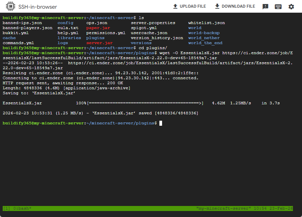Click server.properties in the file listing
302x217 pixels.
[153, 23]
